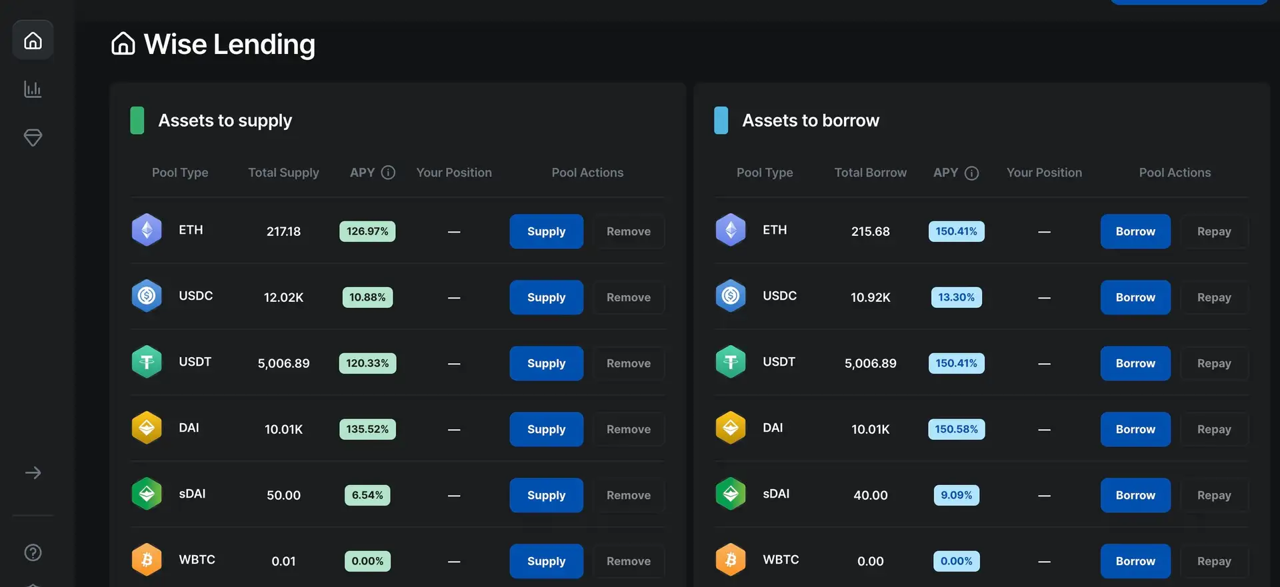
Task: Click the Total Supply column header
Action: (283, 173)
